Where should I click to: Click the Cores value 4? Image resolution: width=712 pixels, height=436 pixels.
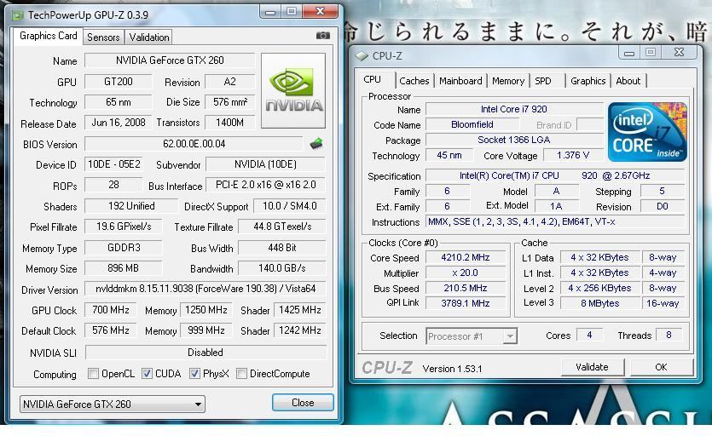point(589,336)
